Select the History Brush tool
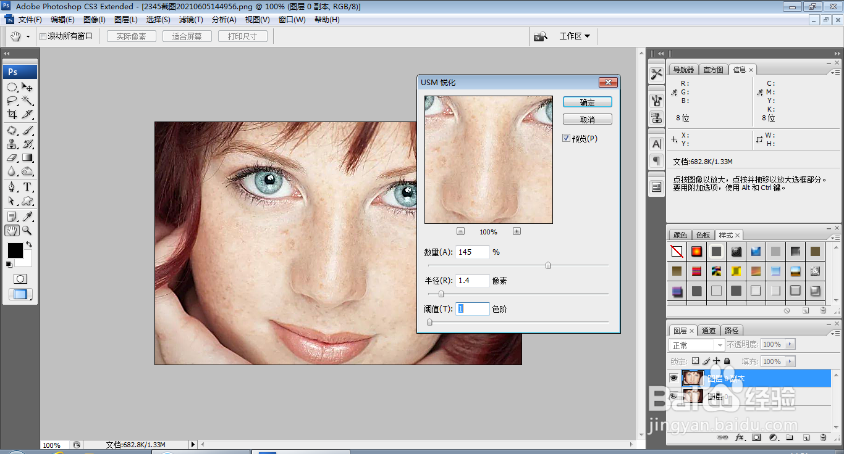 click(27, 144)
